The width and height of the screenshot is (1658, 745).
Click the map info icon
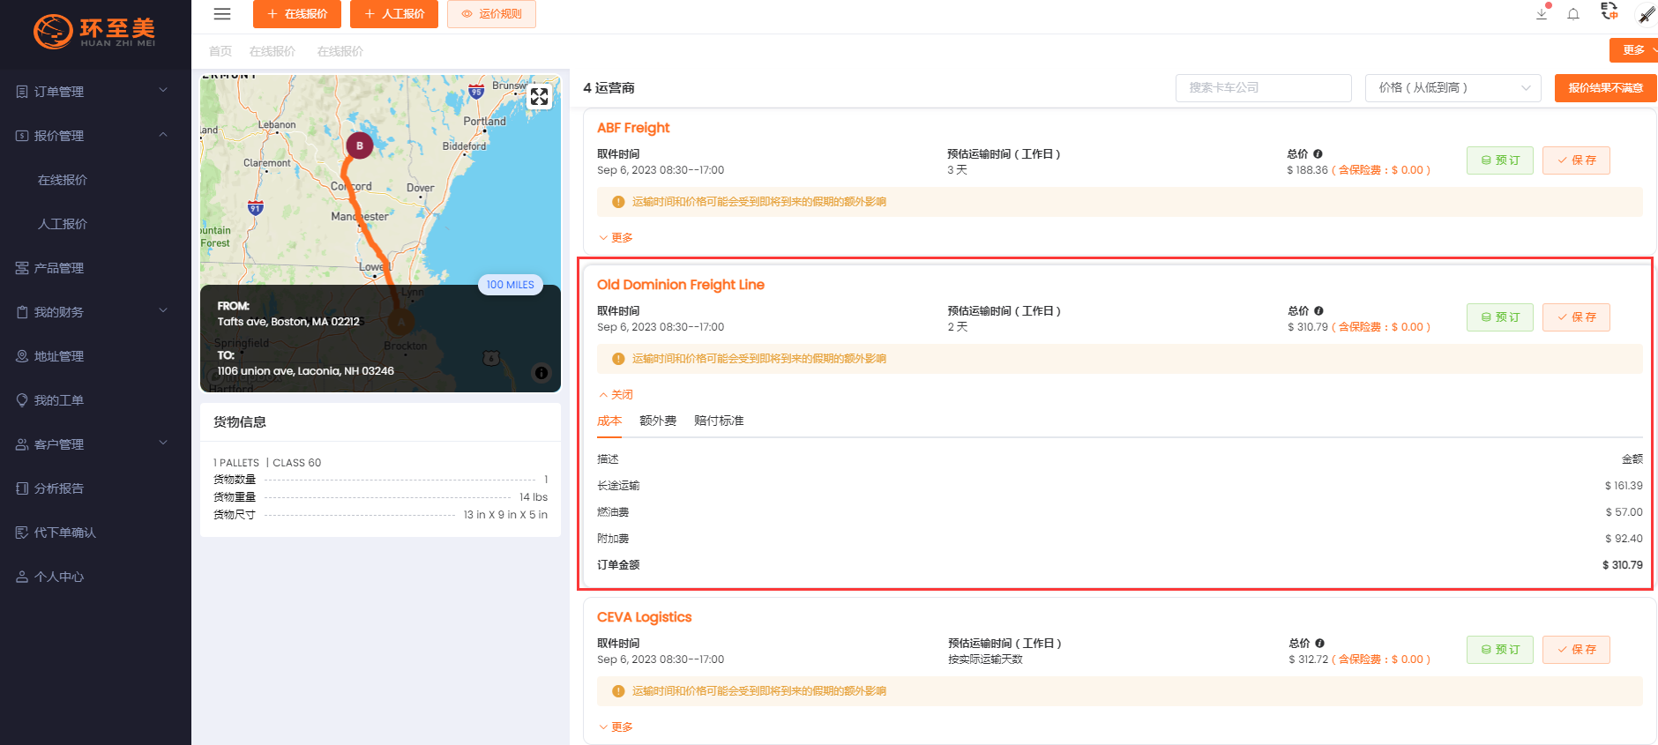click(x=541, y=373)
